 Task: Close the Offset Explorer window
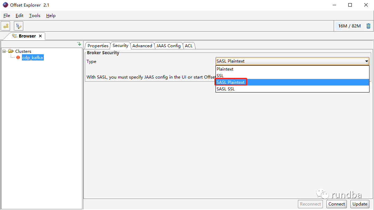point(366,5)
